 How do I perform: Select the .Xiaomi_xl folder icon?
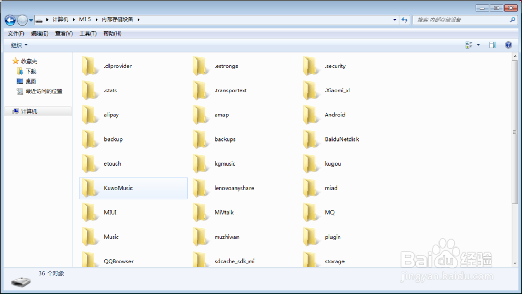coord(311,90)
